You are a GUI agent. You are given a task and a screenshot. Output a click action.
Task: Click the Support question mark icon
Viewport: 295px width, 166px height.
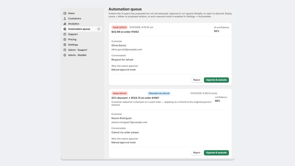[x=65, y=34]
